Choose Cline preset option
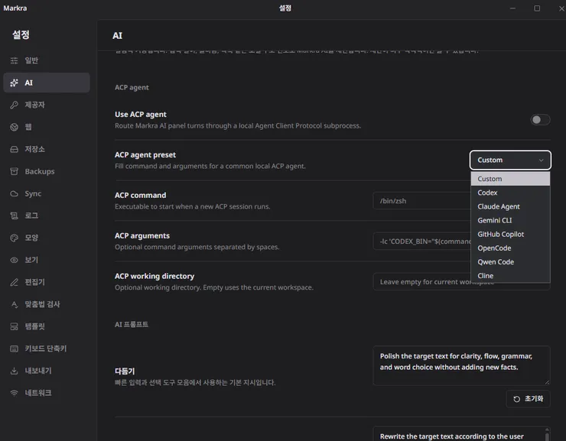 click(x=510, y=276)
